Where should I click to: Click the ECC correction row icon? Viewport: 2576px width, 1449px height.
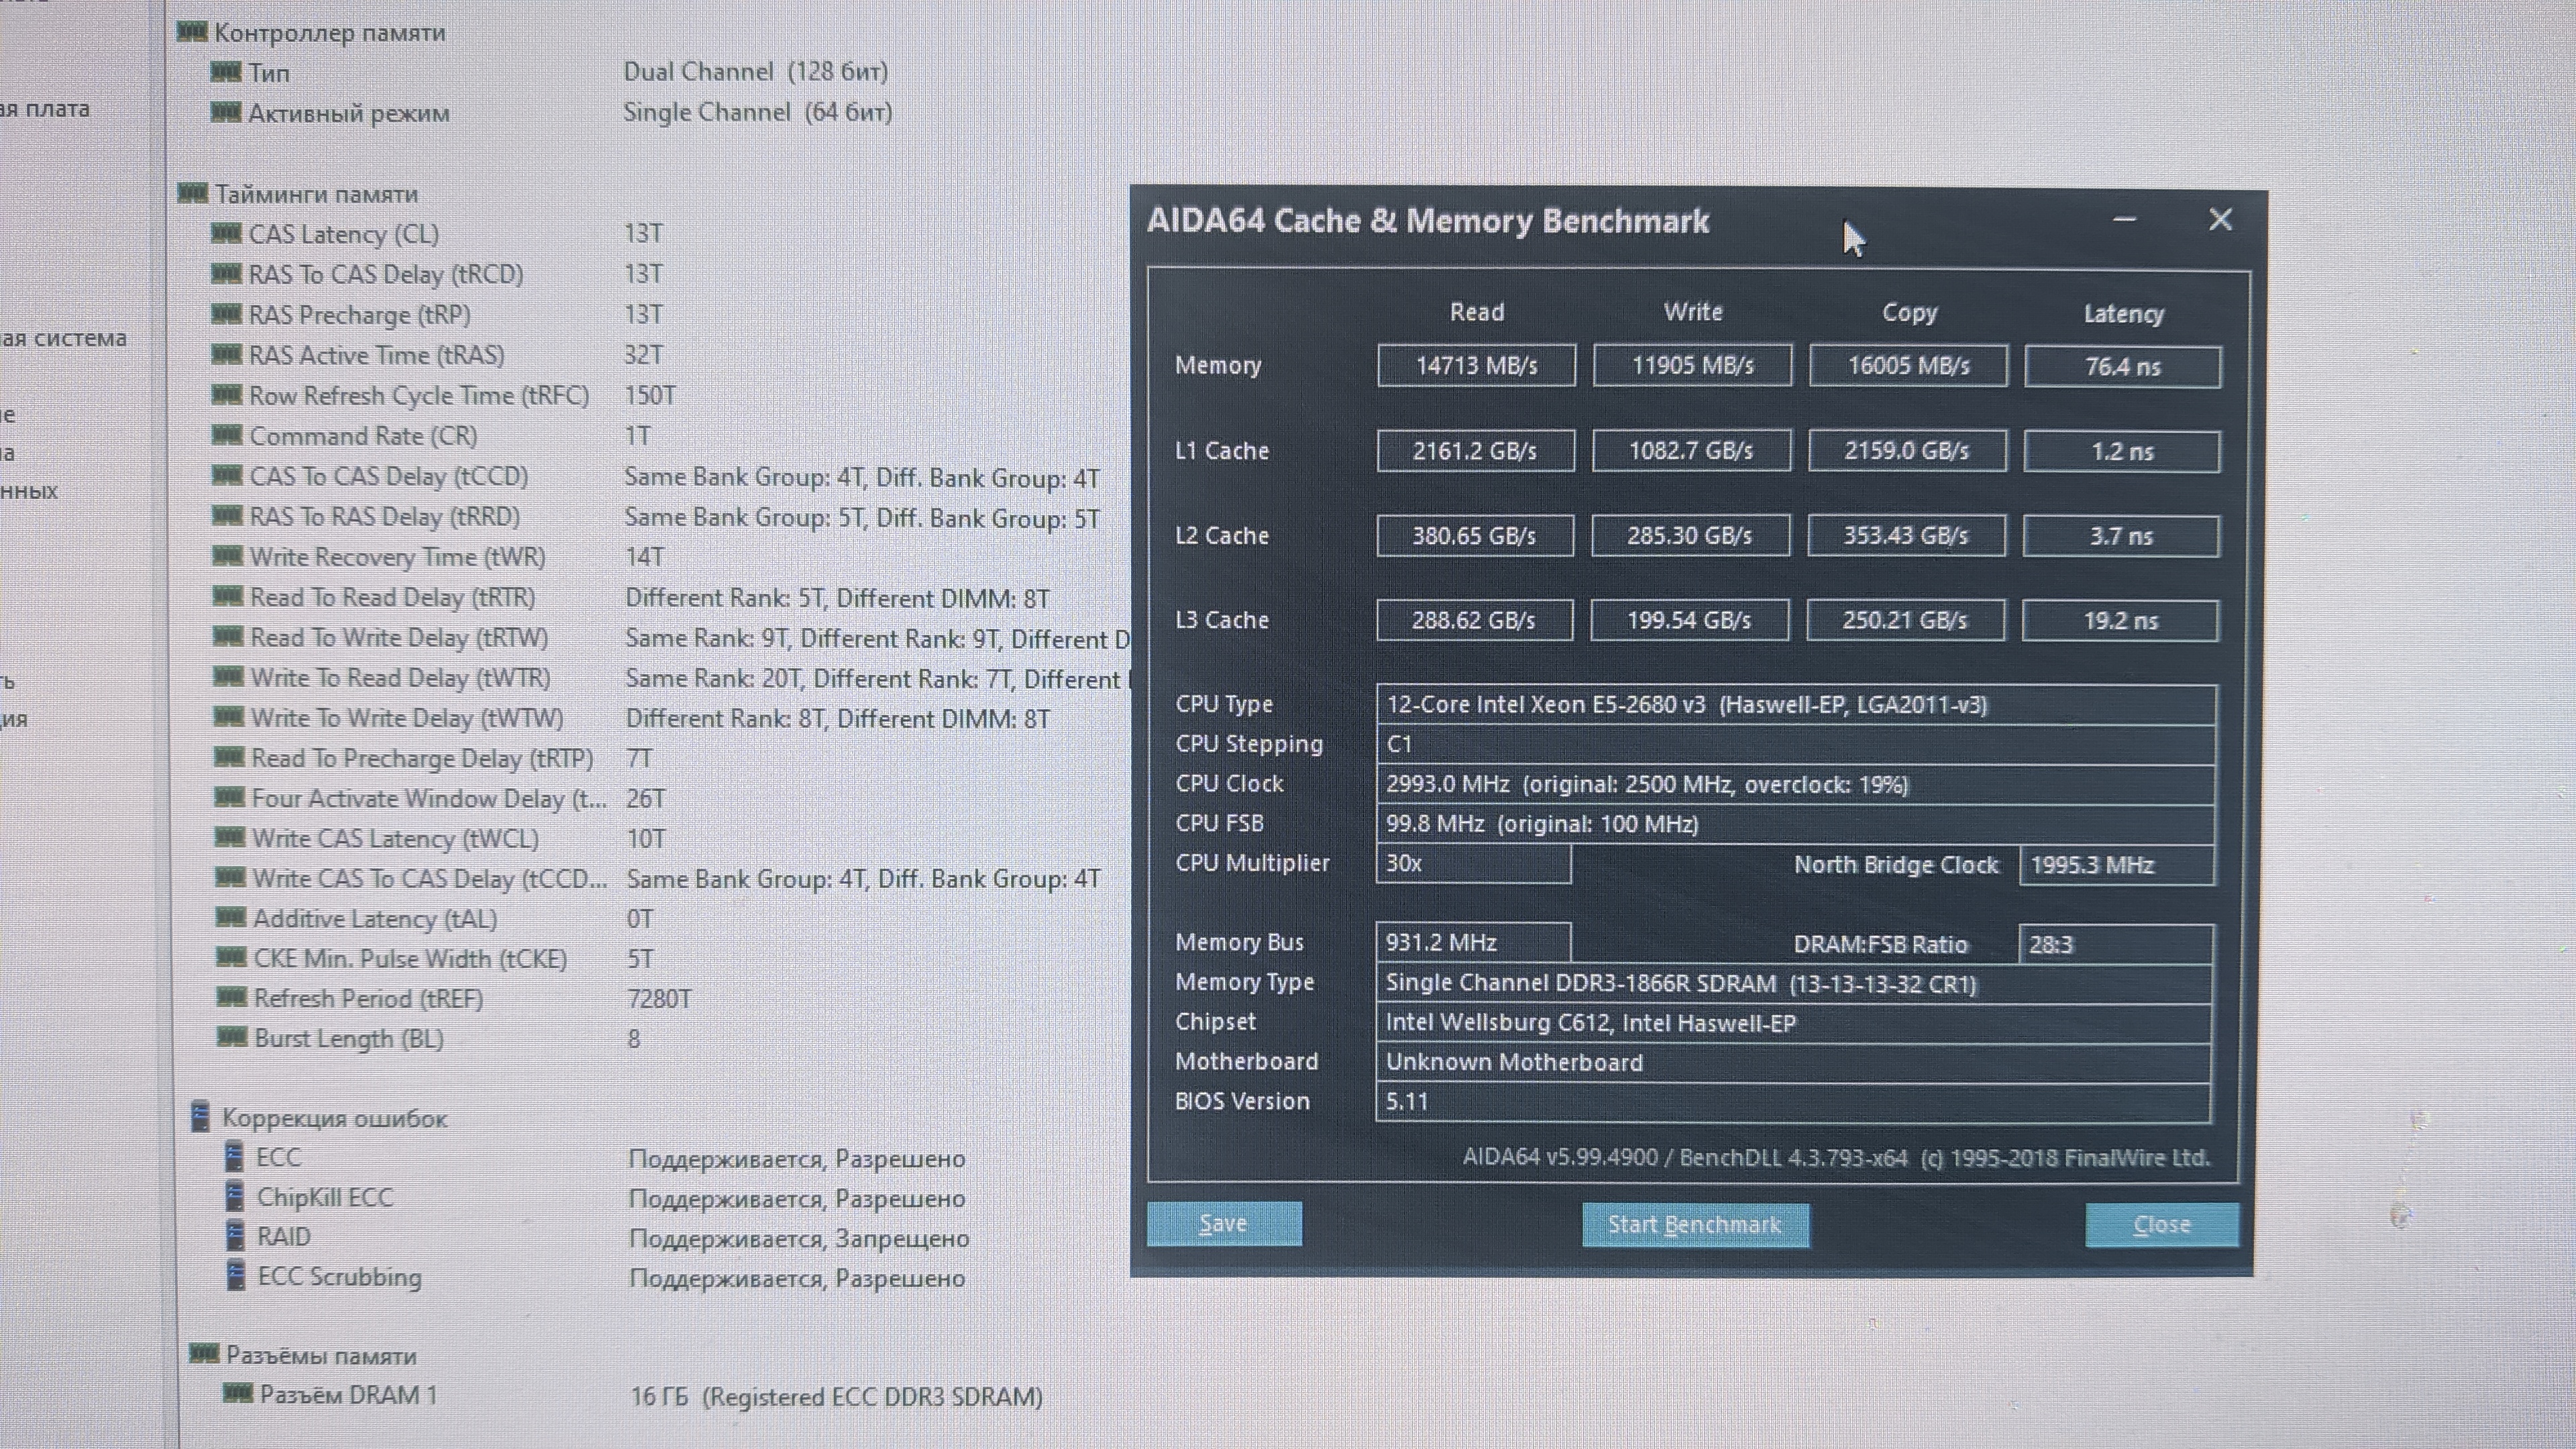tap(234, 1157)
